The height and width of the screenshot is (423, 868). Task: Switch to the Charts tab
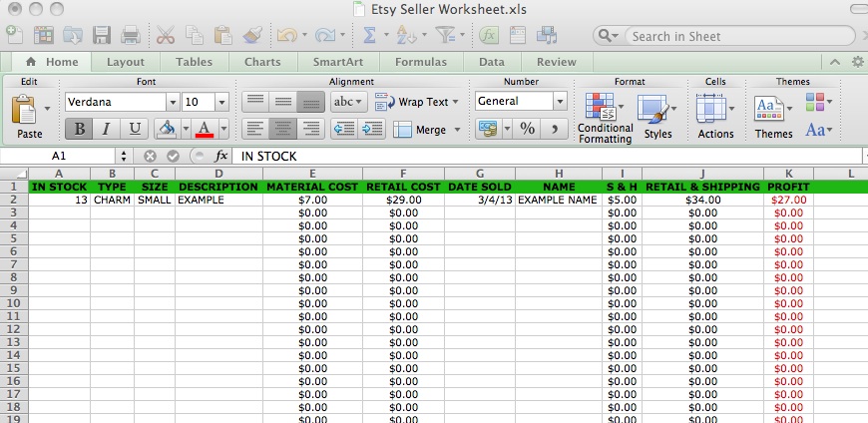click(262, 62)
